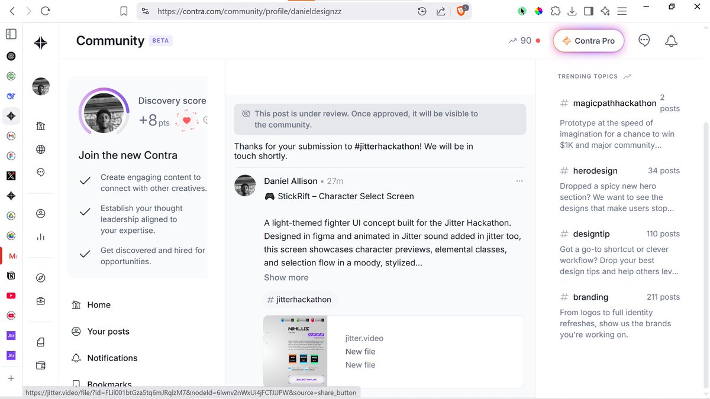Click the profile avatar in Contra sidebar
This screenshot has width=710, height=399.
pyautogui.click(x=41, y=86)
